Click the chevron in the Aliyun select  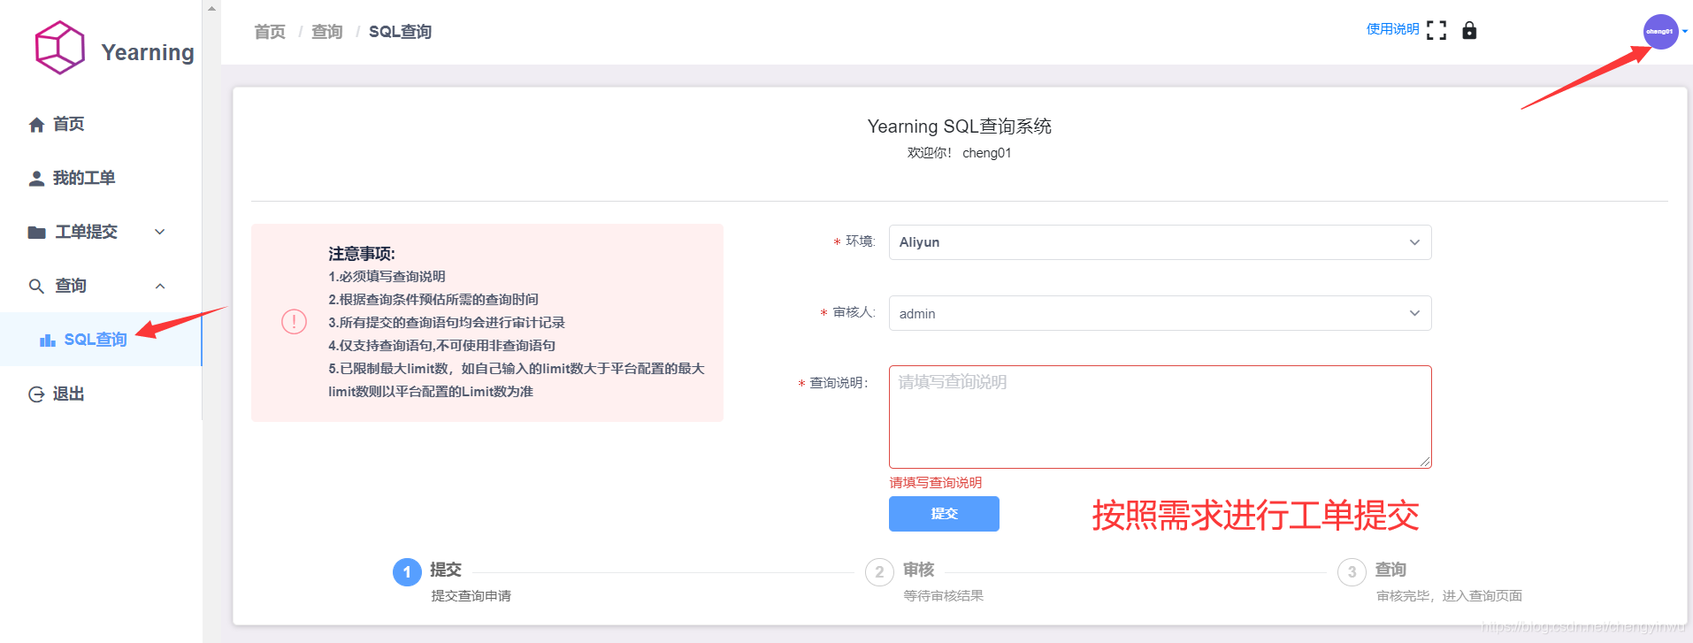click(x=1414, y=242)
